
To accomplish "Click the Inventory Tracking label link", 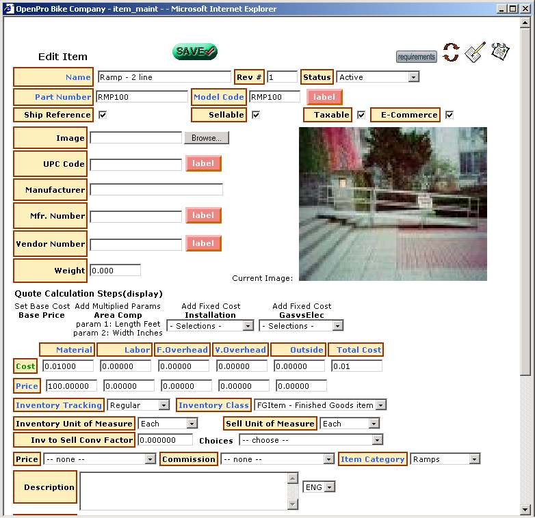I will point(59,405).
